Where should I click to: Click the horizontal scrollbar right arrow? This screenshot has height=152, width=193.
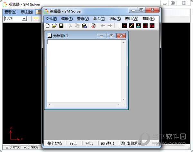click(x=118, y=104)
